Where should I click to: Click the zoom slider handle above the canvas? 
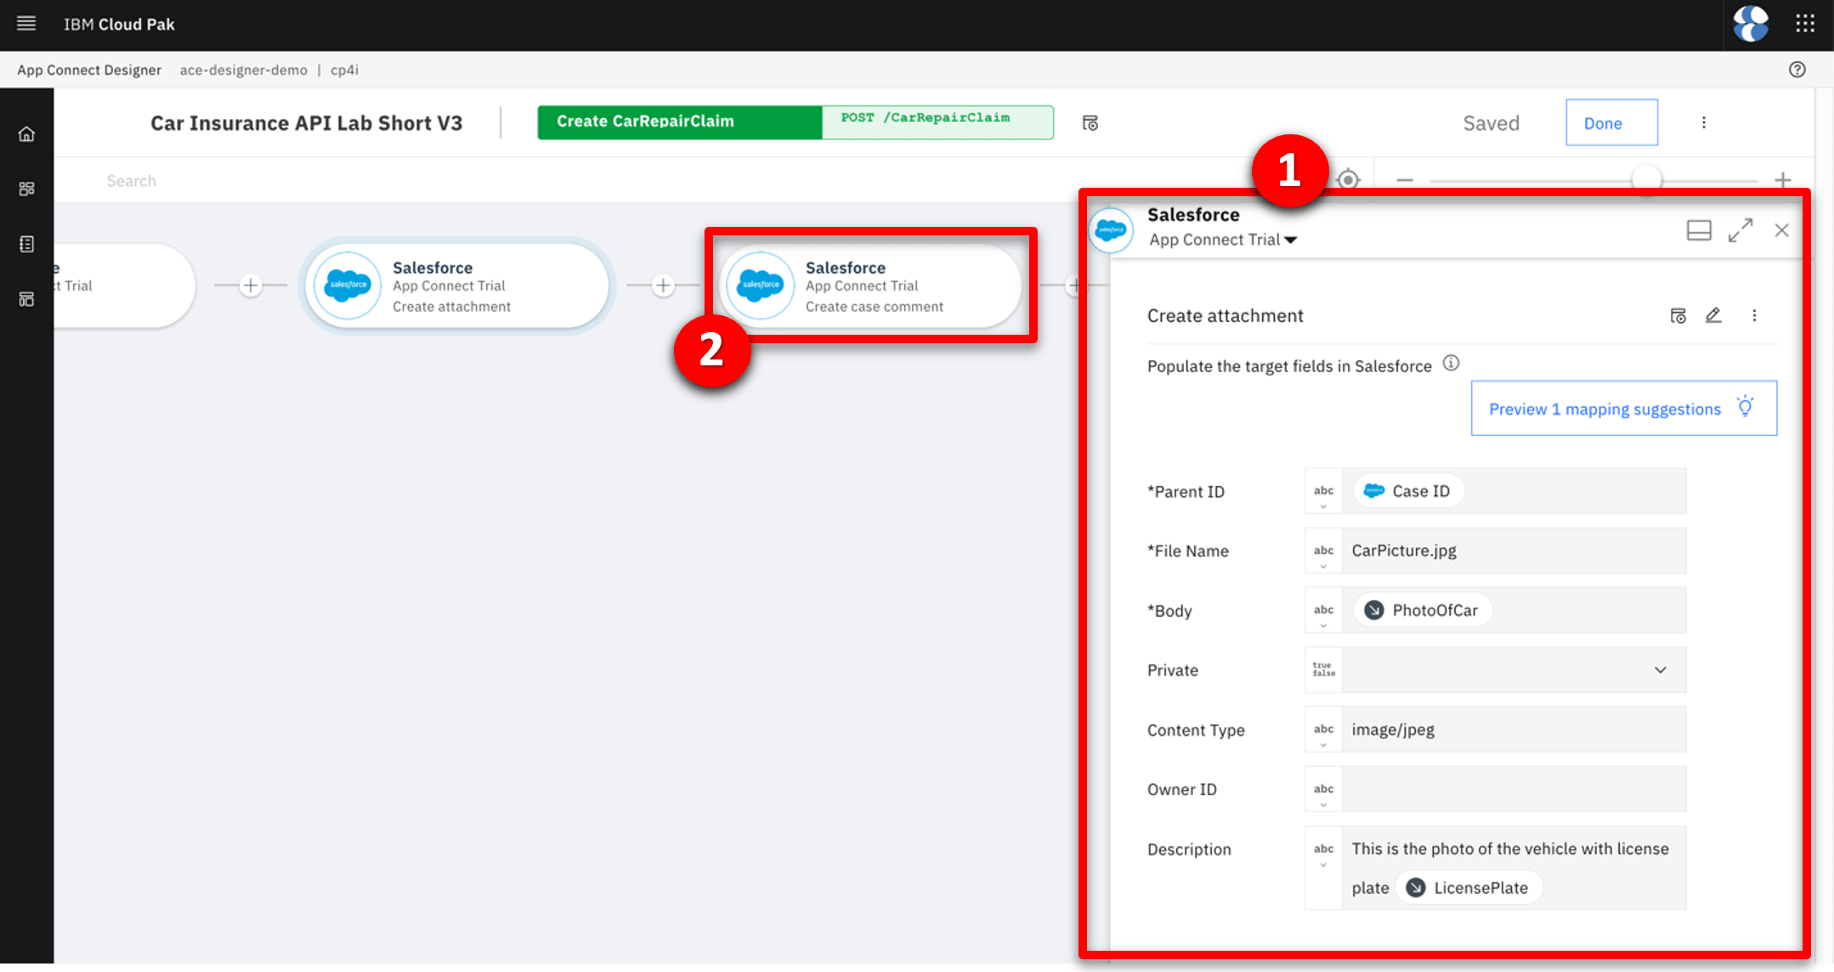[1647, 179]
